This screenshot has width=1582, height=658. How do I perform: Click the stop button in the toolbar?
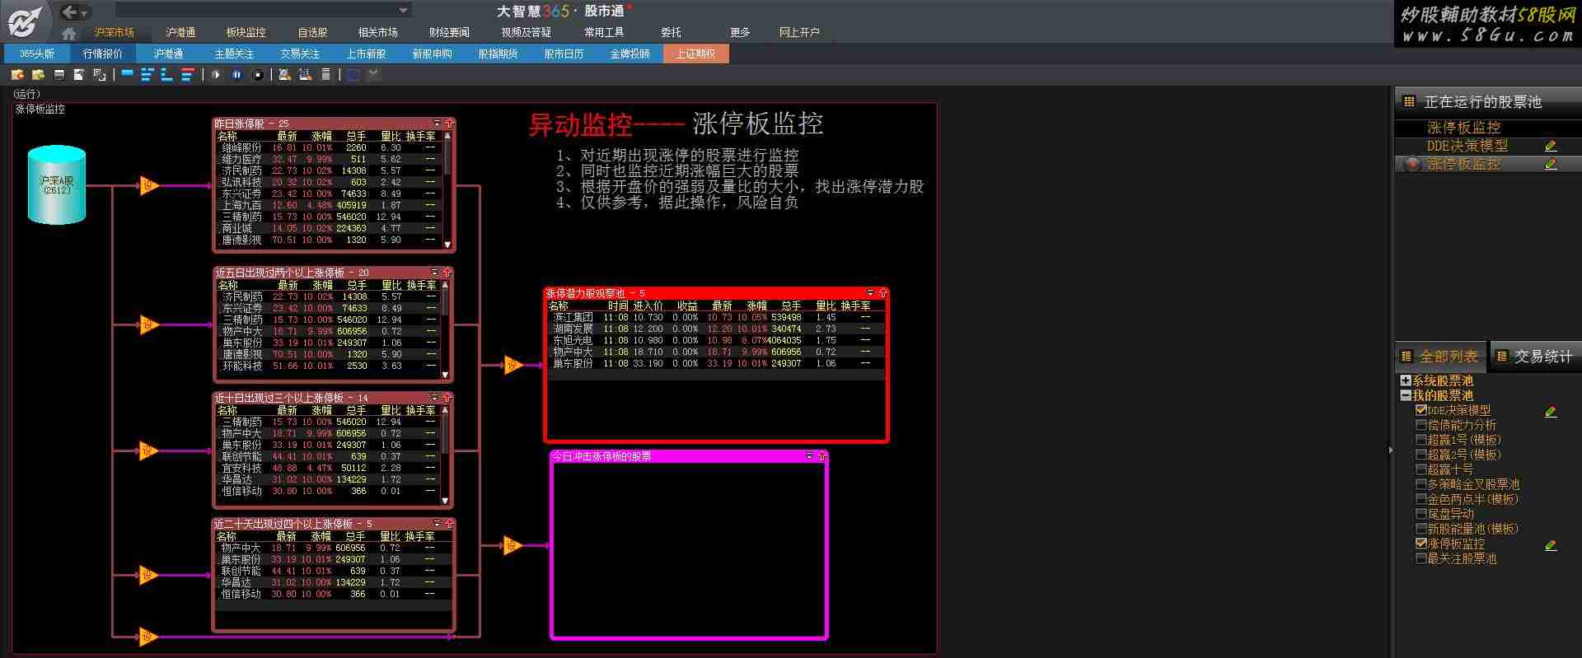[258, 74]
